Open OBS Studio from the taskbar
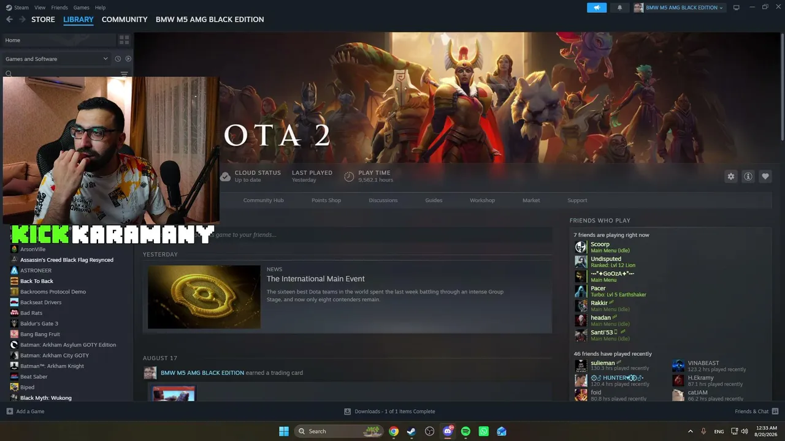Viewport: 785px width, 441px height. [x=429, y=431]
